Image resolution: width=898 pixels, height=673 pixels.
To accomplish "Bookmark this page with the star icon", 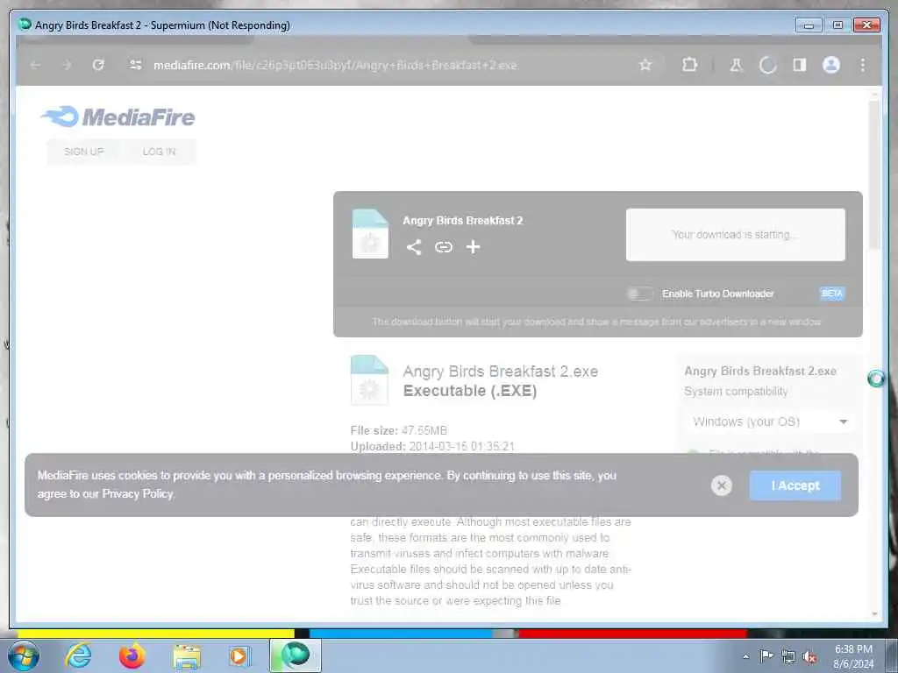I will (x=645, y=65).
